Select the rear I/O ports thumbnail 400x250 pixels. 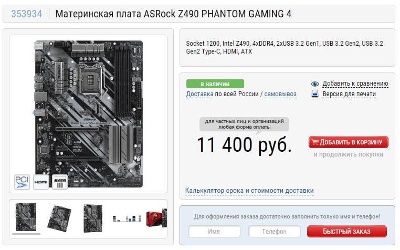point(127,218)
